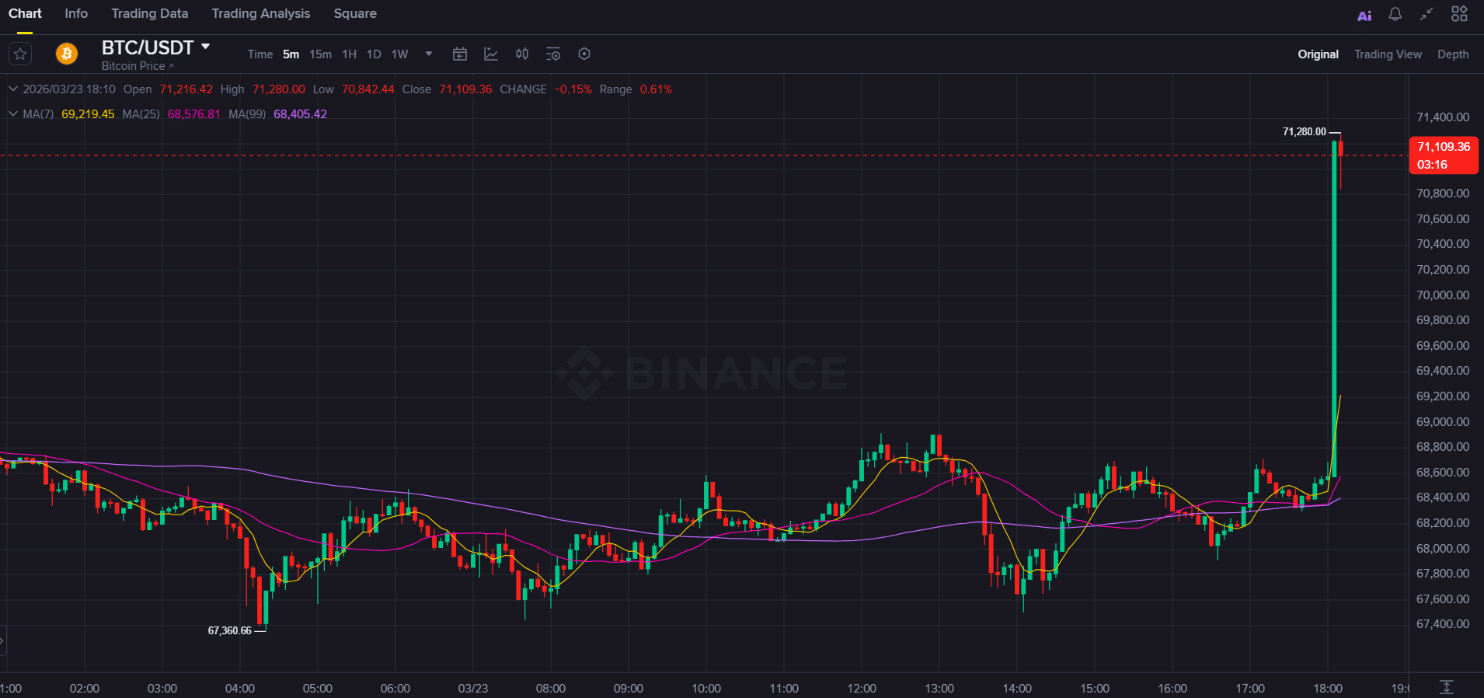Click the collapse fullscreen arrows icon
Viewport: 1484px width, 698px height.
pyautogui.click(x=1427, y=14)
